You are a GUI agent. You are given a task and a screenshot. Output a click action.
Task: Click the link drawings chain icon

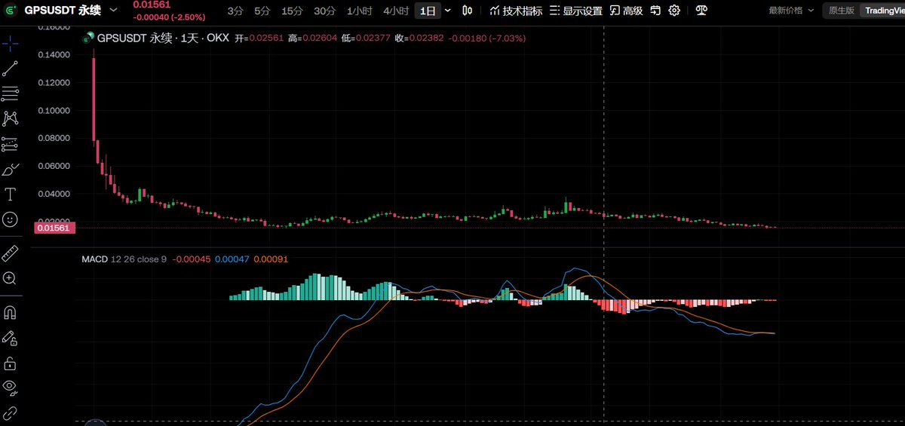click(x=11, y=412)
